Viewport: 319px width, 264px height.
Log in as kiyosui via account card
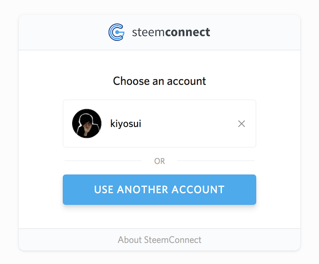click(x=159, y=123)
